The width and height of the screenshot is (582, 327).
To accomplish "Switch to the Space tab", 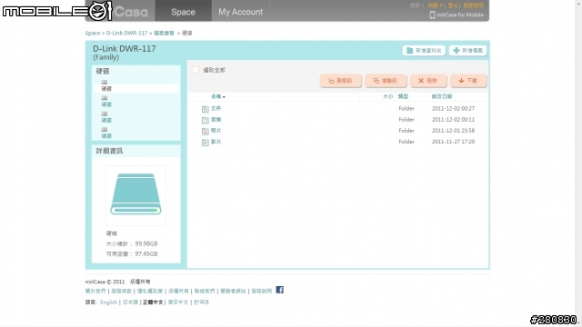I will [183, 12].
